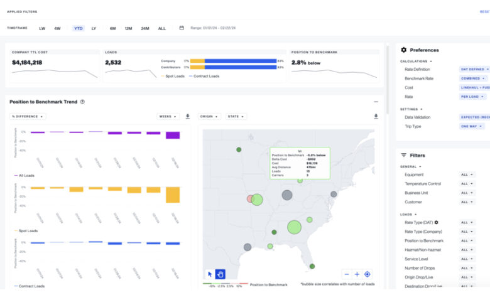Open the calendar date range picker
Screen dimensions: 490x295
(x=182, y=28)
